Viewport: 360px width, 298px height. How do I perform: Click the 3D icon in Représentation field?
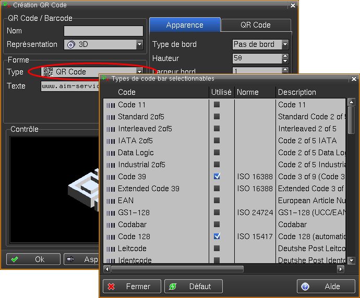tap(72, 45)
